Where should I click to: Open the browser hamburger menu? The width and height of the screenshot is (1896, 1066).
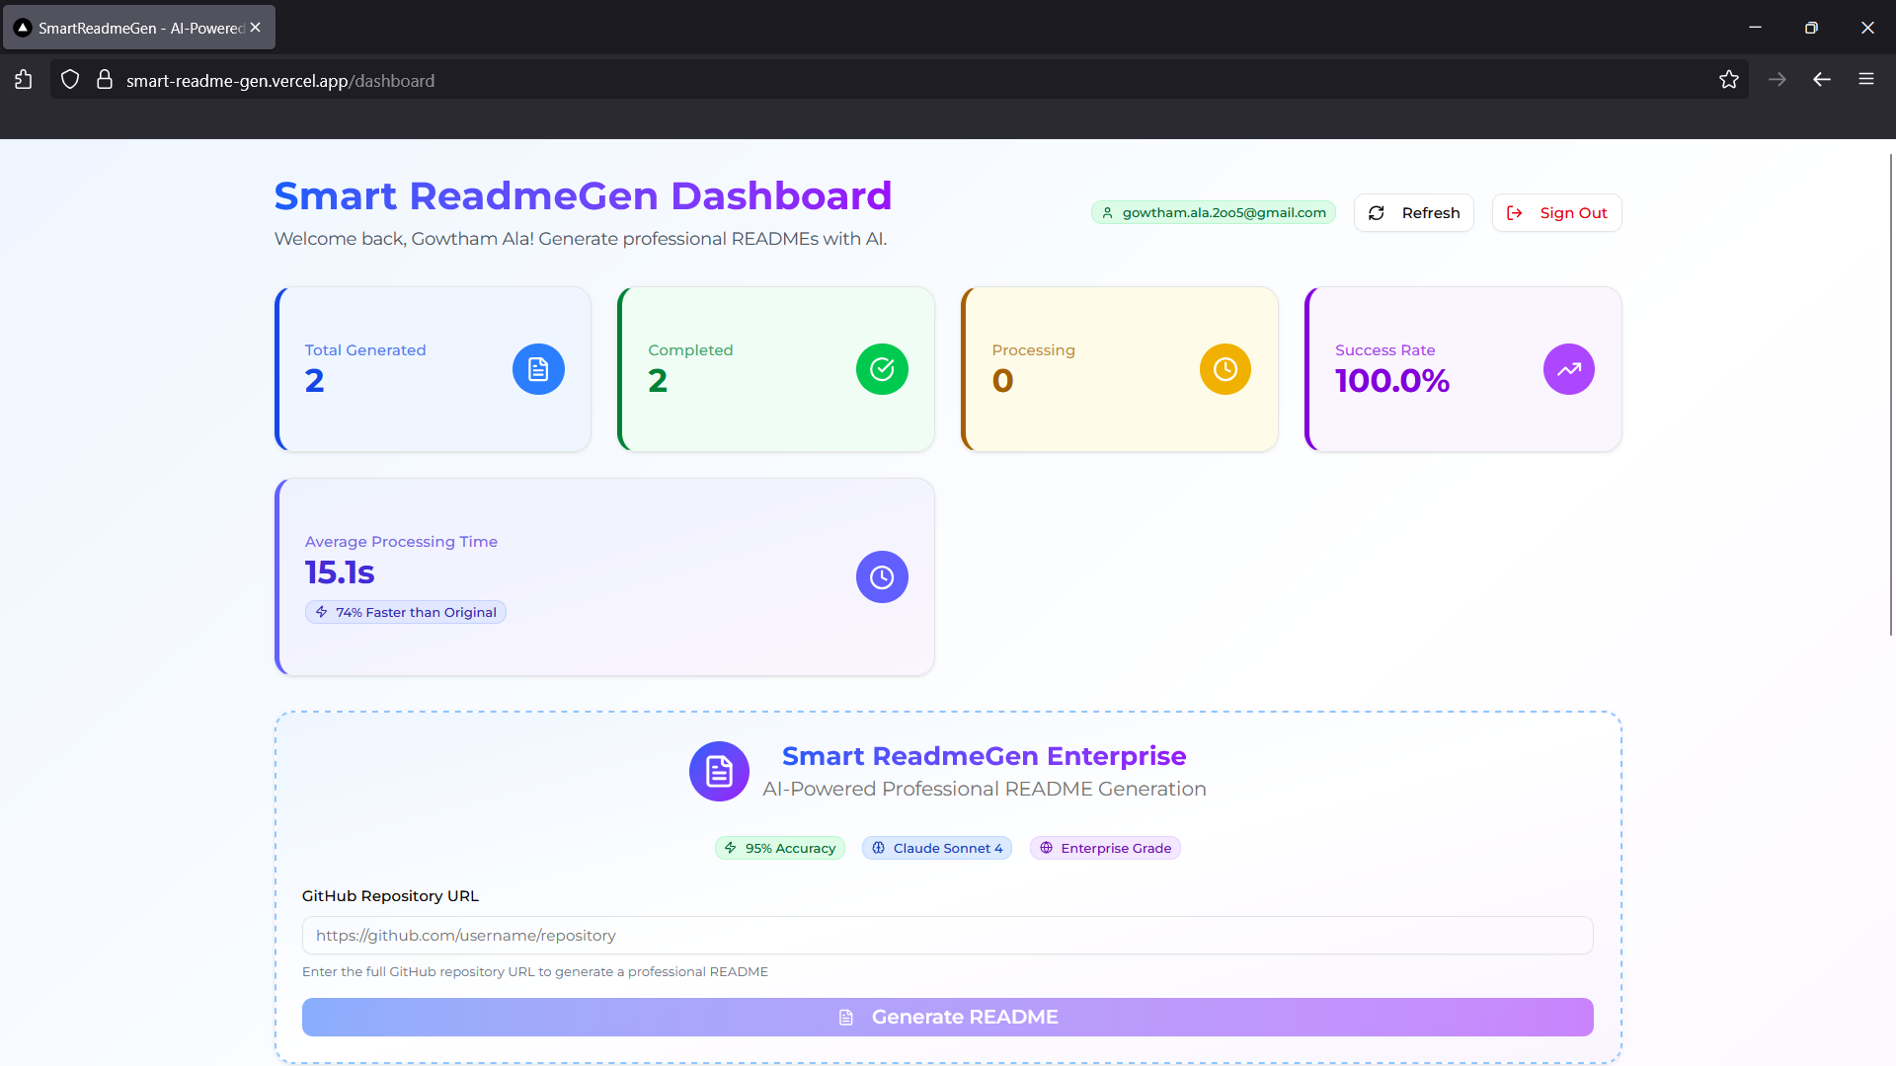1865,80
